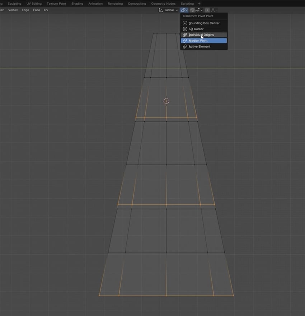The width and height of the screenshot is (305, 316).
Task: Add a new workspace with the plus icon
Action: pyautogui.click(x=199, y=4)
